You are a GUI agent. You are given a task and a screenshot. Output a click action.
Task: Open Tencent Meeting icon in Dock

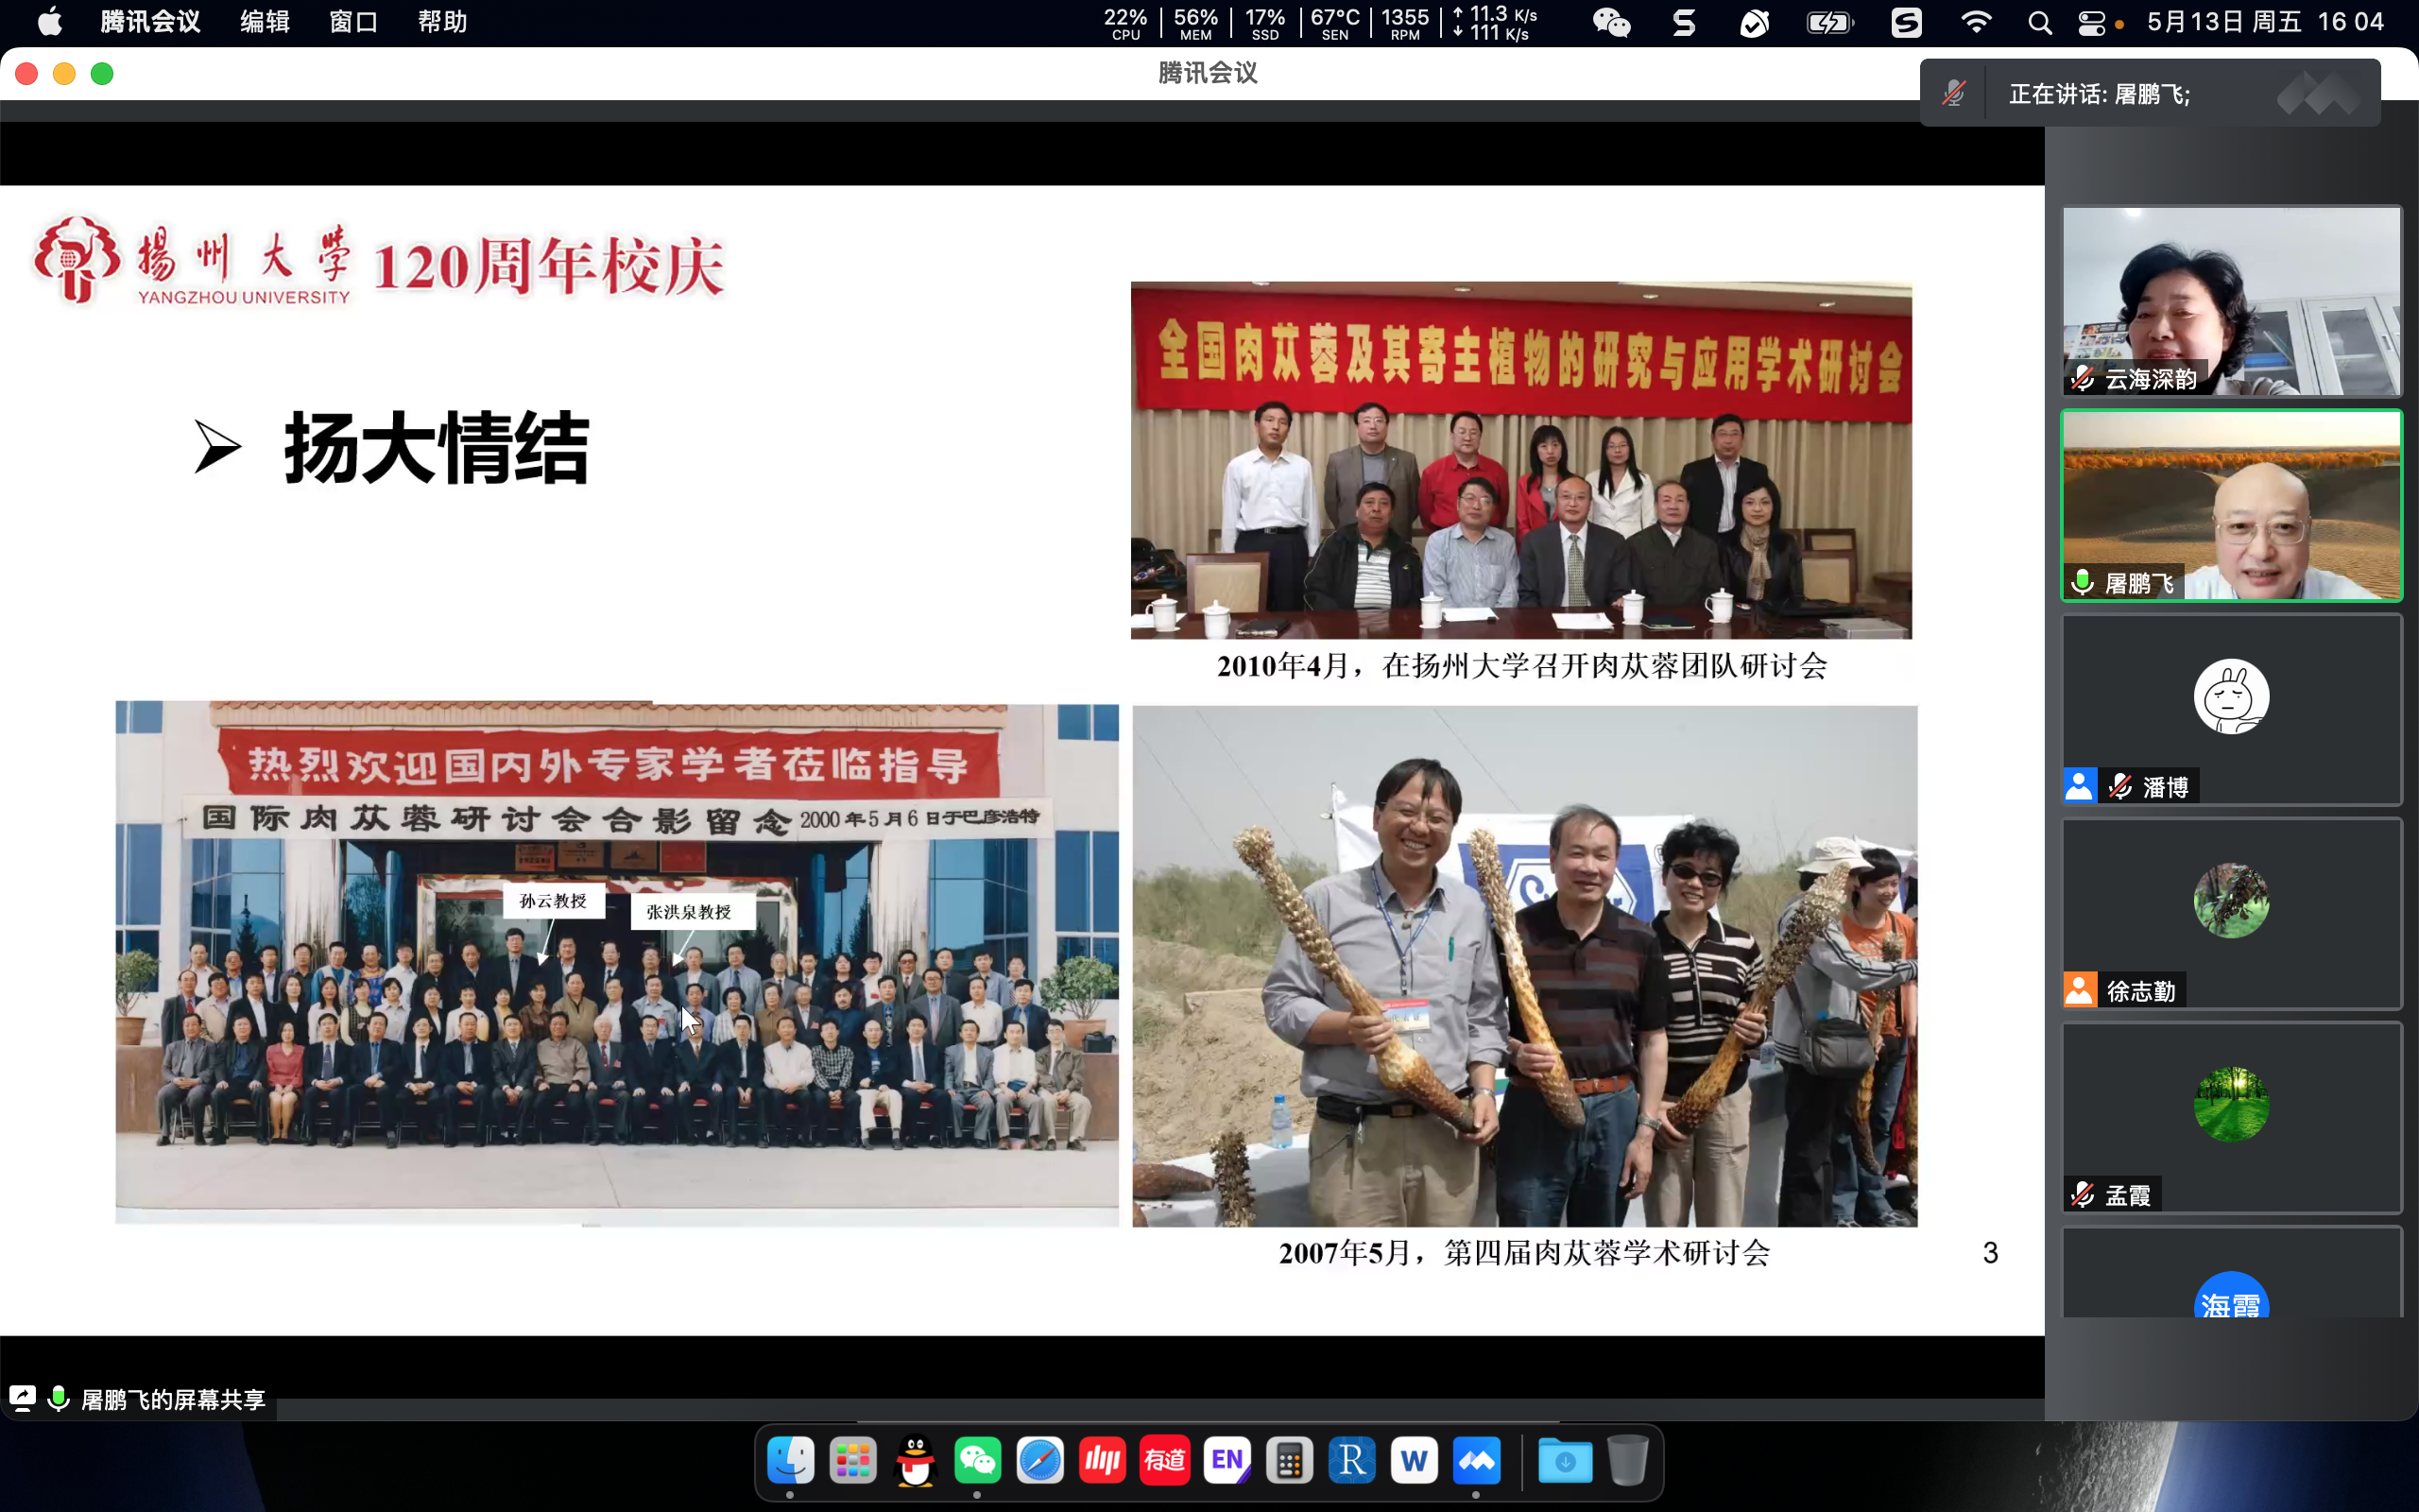click(x=1476, y=1461)
